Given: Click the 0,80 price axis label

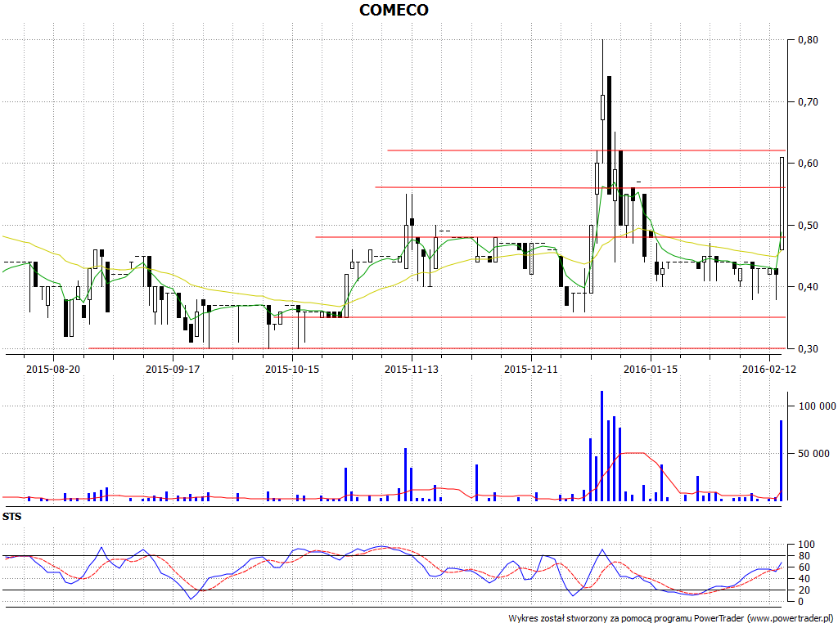Looking at the screenshot, I should tap(808, 39).
